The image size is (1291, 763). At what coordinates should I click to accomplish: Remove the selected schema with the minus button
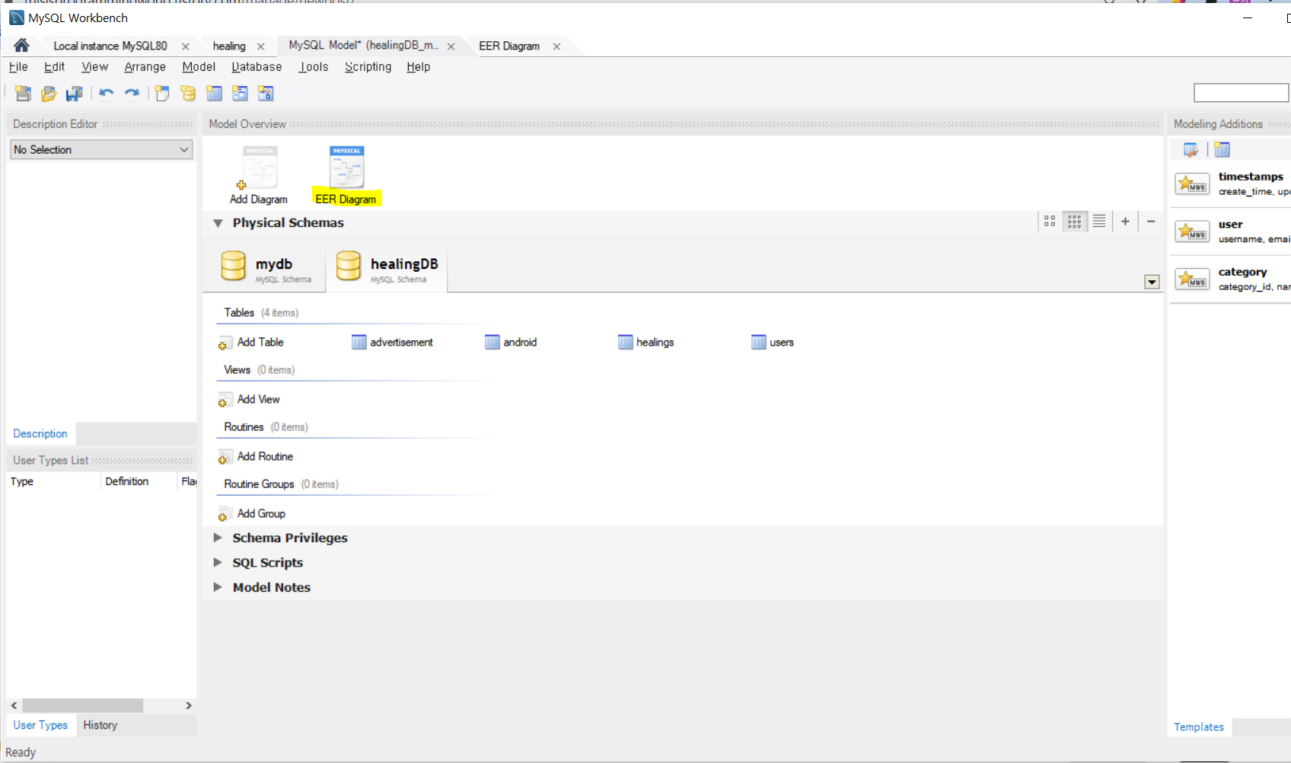1151,221
